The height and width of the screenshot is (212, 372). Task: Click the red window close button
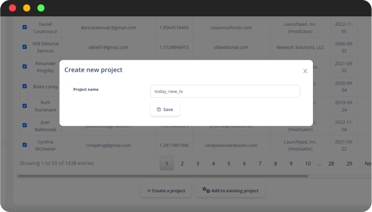coord(13,8)
